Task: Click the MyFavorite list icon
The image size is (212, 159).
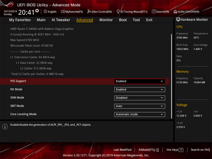Action: (63, 11)
